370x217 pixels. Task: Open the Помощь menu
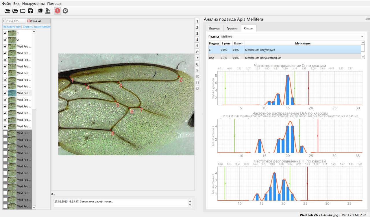point(54,4)
